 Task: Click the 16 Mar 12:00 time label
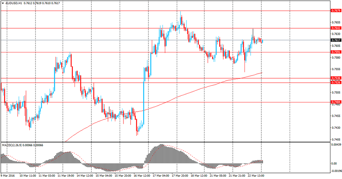pos(142,176)
